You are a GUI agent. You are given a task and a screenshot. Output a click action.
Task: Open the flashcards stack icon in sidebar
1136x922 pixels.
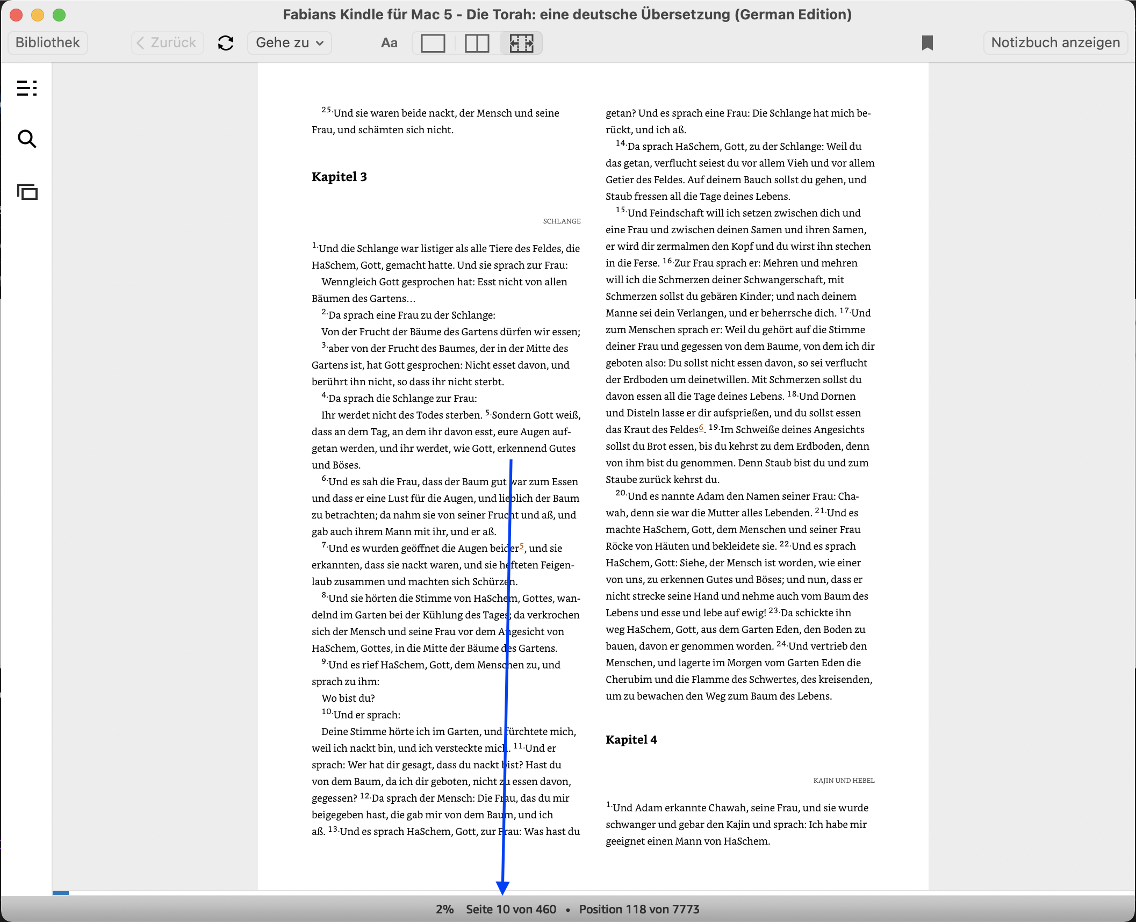coord(27,192)
